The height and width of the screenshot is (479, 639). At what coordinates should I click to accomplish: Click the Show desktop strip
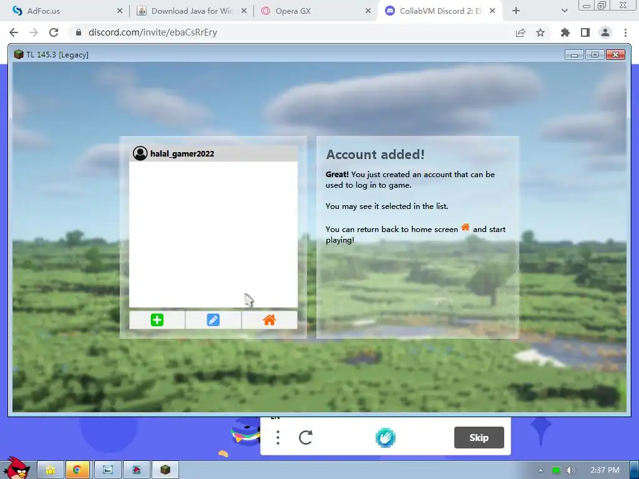tap(635, 470)
